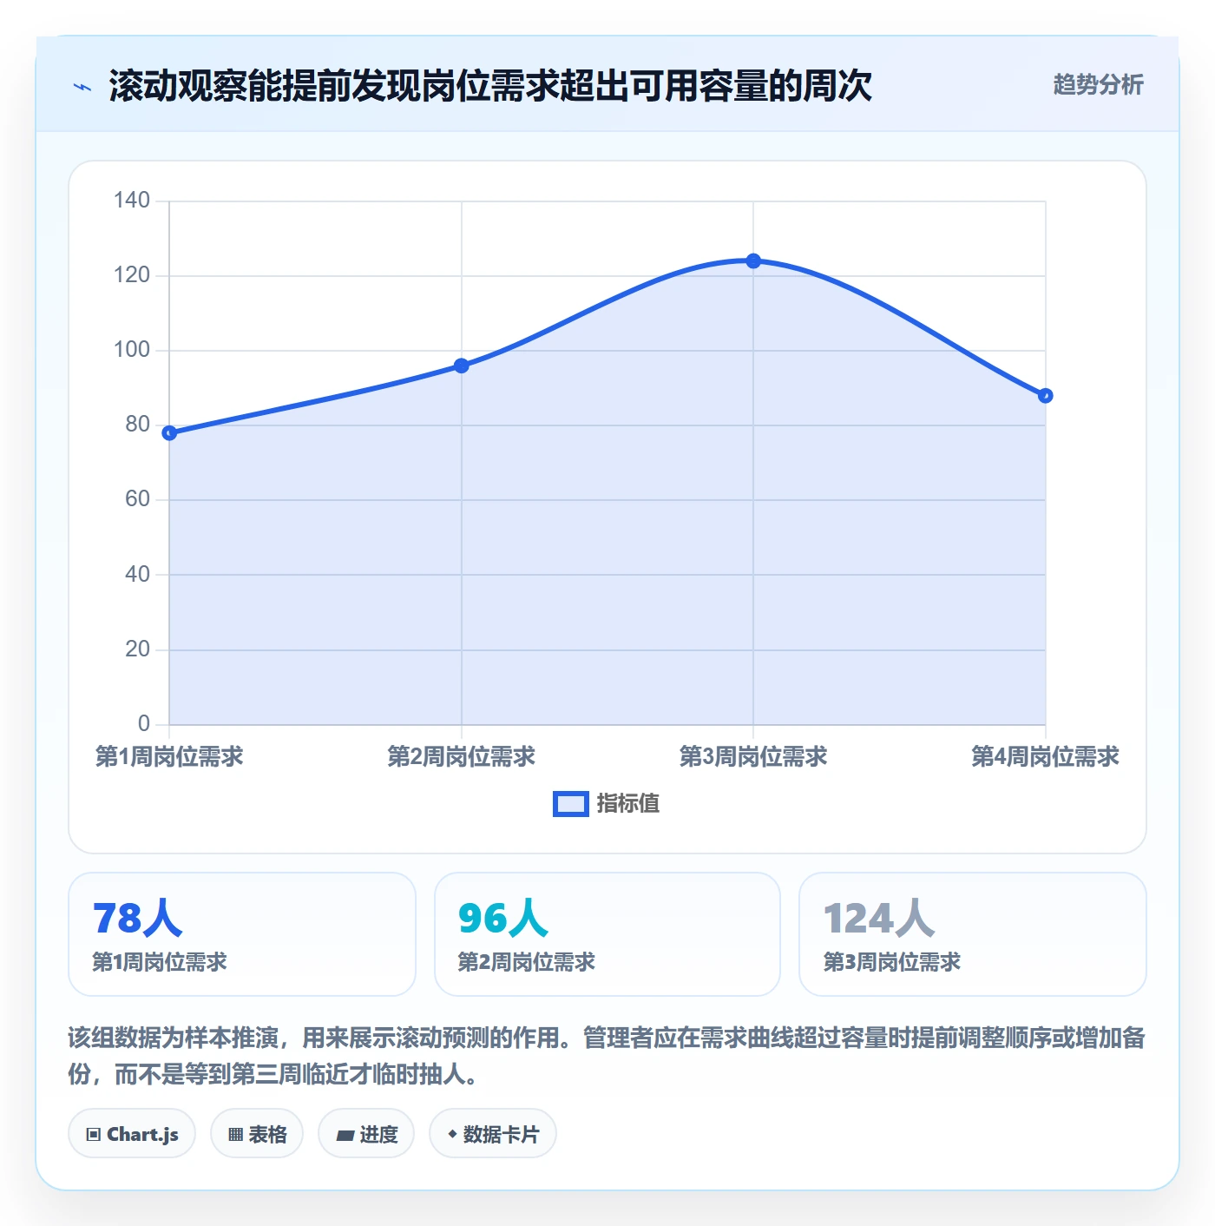Click the x-axis label 第4周岗位需求

(x=1045, y=756)
